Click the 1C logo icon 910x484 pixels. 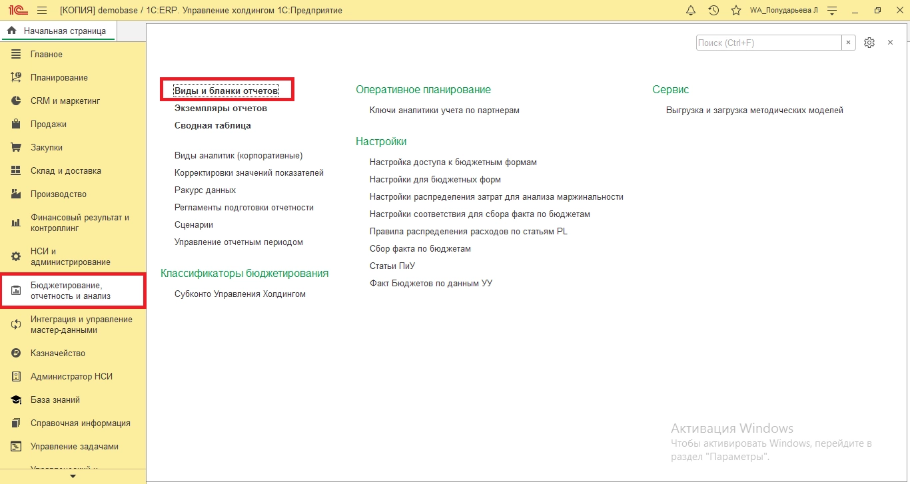coord(17,10)
